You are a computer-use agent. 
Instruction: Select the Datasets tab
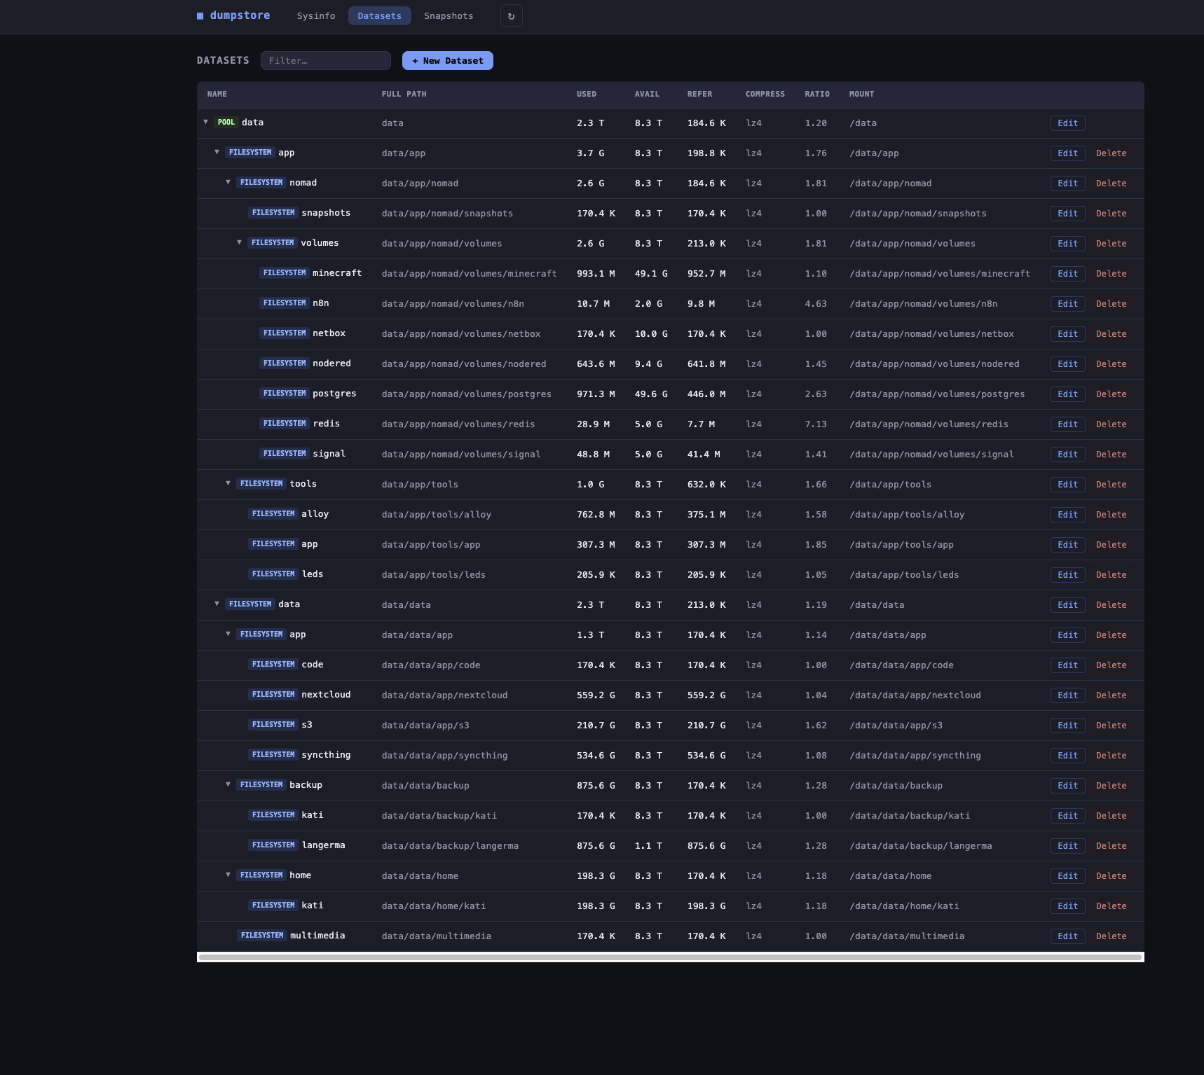coord(379,15)
